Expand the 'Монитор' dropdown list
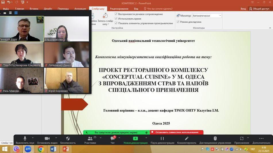Viewport: 273px width, 153px height. tap(220, 16)
